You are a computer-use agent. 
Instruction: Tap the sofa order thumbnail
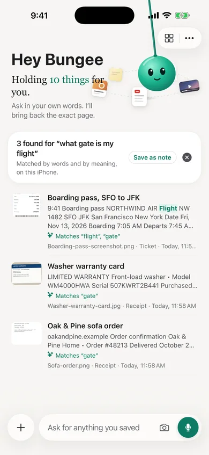[27, 333]
